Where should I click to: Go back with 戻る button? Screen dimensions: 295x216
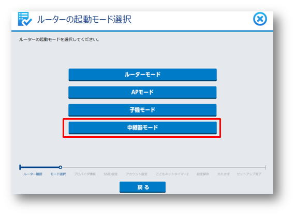tap(142, 187)
